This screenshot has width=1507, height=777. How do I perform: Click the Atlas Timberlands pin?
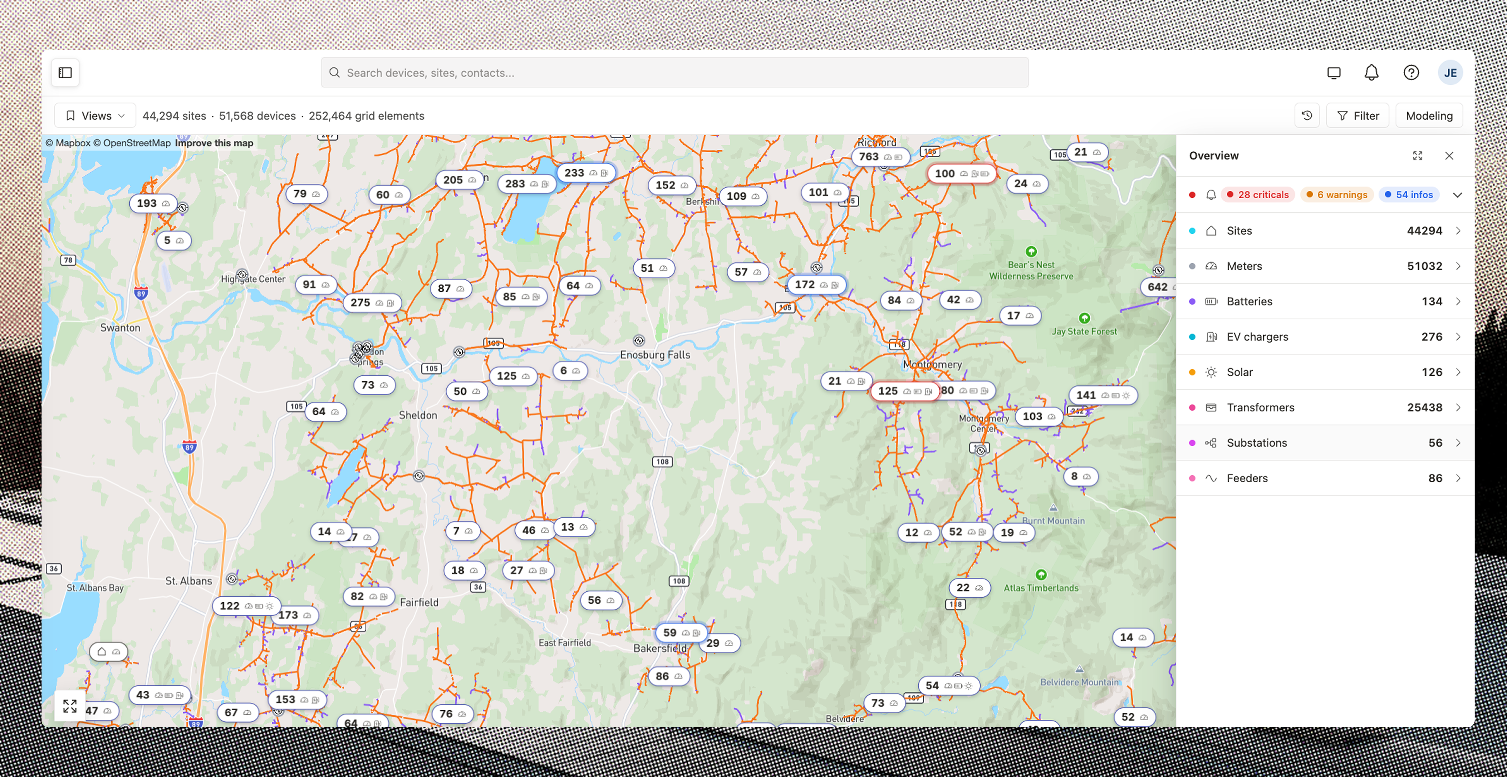pyautogui.click(x=1041, y=575)
